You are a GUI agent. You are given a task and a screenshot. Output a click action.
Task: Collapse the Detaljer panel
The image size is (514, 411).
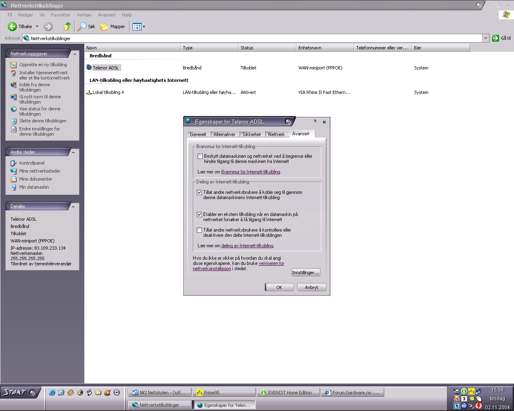[73, 206]
